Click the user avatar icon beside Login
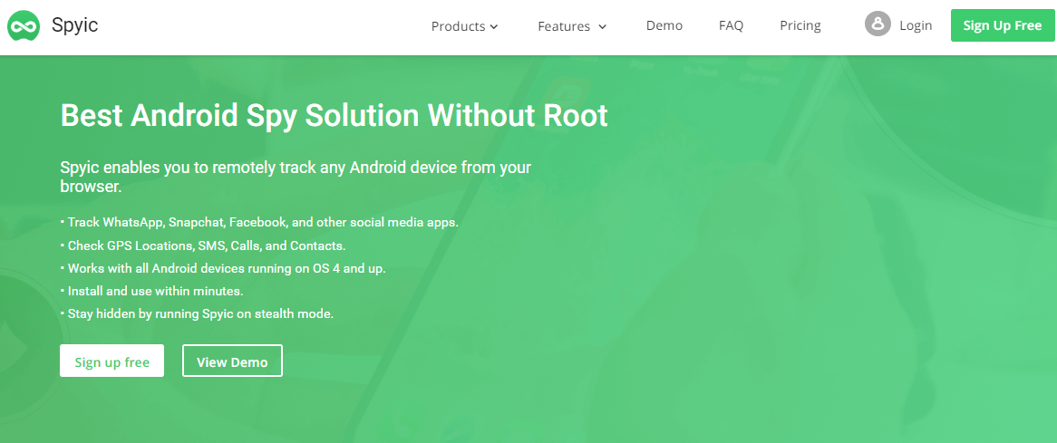Viewport: 1057px width, 443px height. [878, 24]
